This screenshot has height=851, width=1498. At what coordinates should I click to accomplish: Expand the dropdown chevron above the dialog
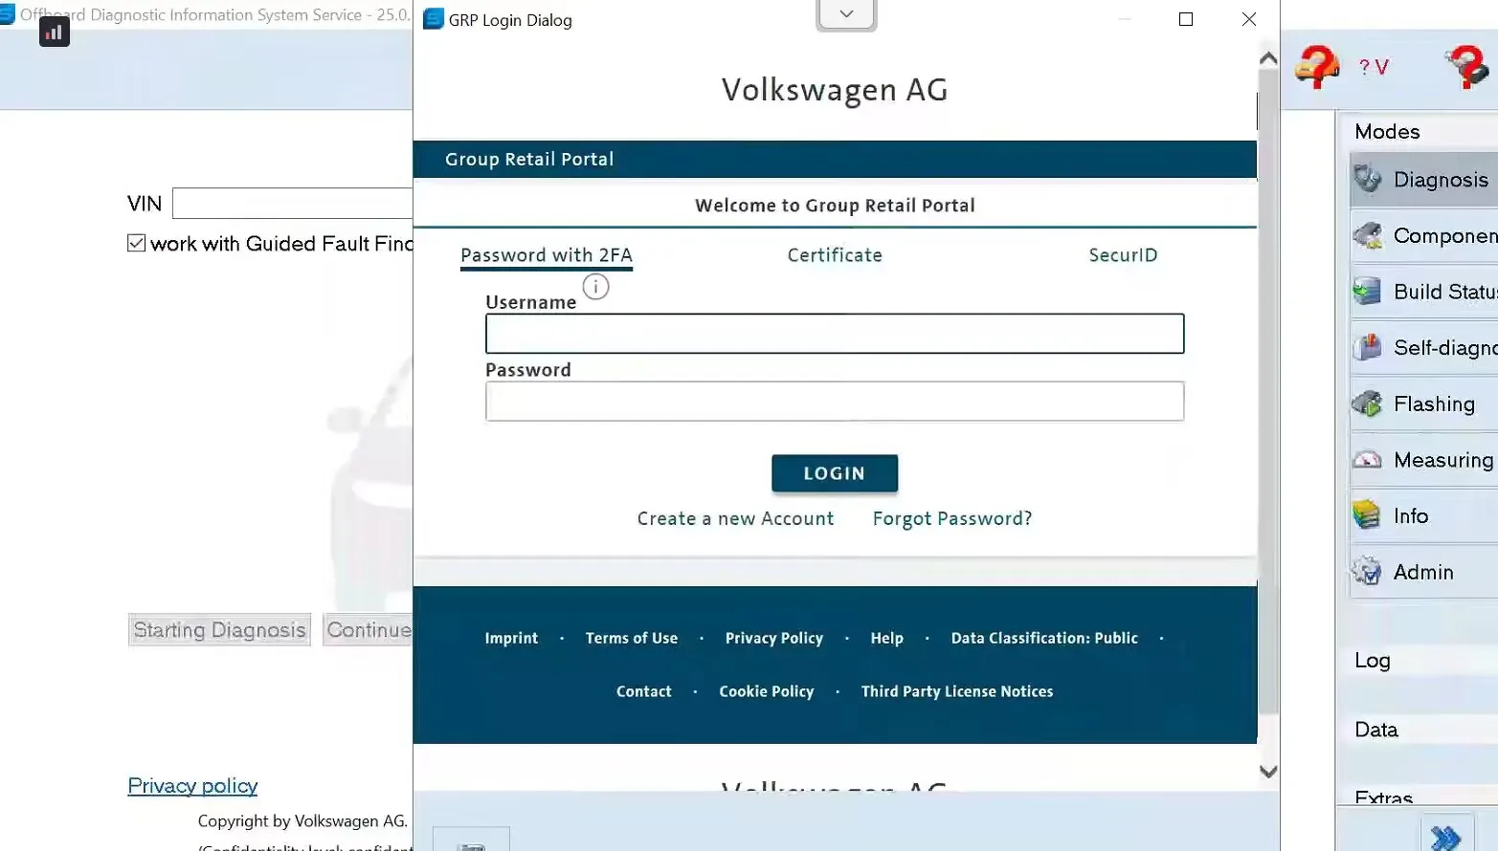point(846,14)
